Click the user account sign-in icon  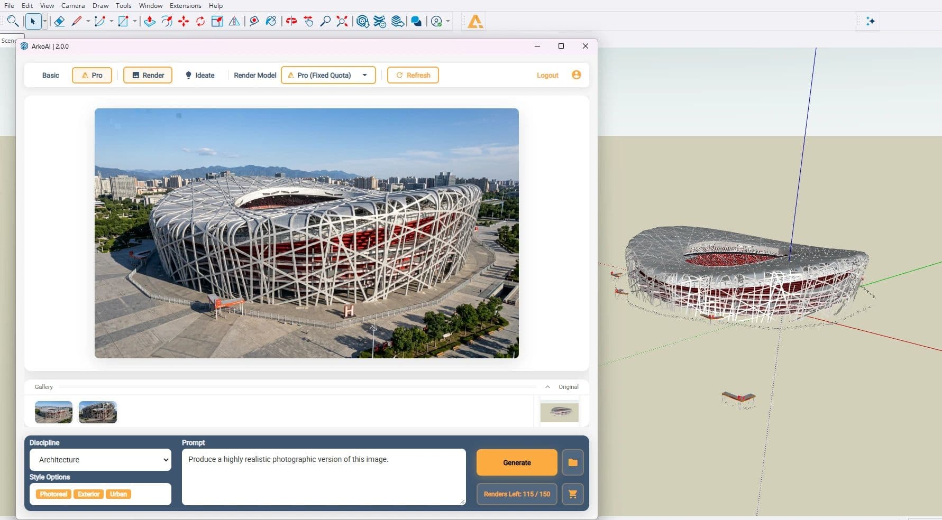point(436,21)
